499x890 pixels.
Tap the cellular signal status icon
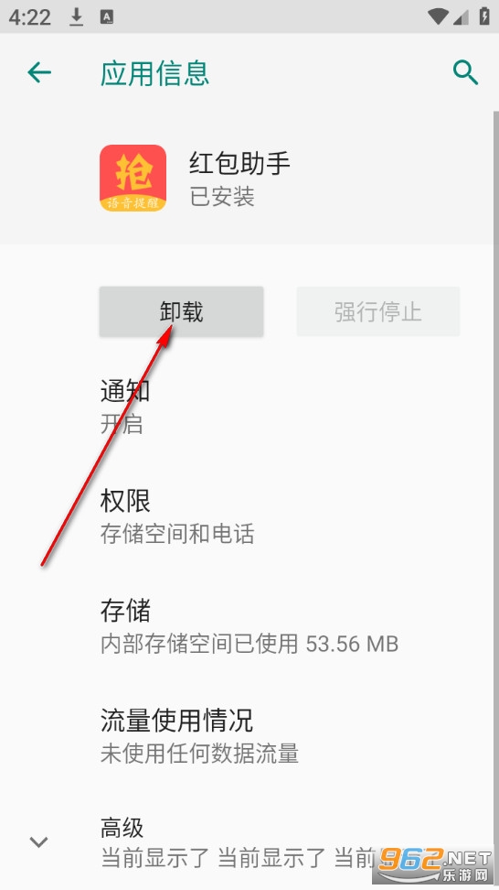click(x=462, y=17)
